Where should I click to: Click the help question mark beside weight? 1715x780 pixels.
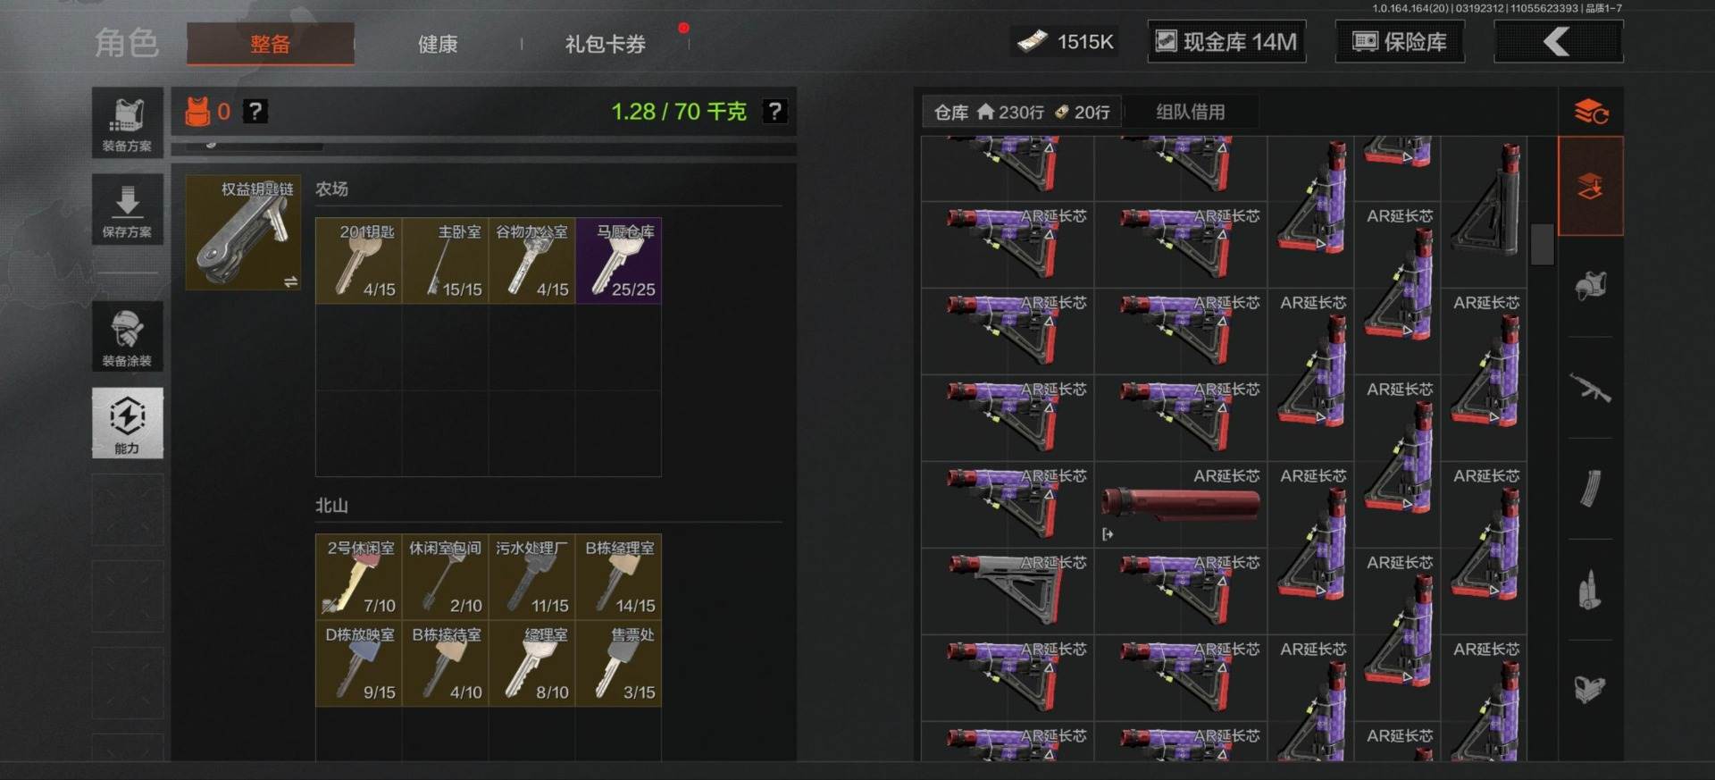(x=774, y=112)
